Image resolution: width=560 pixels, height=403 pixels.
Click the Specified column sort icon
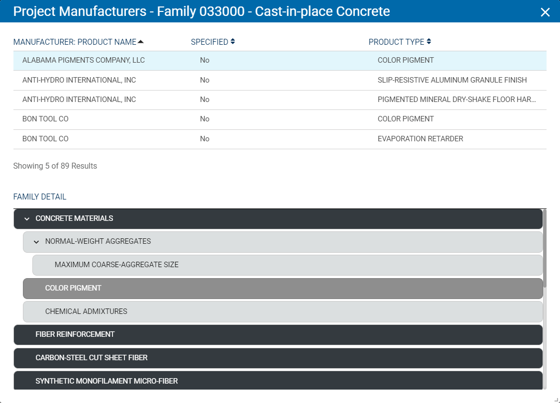(x=232, y=42)
